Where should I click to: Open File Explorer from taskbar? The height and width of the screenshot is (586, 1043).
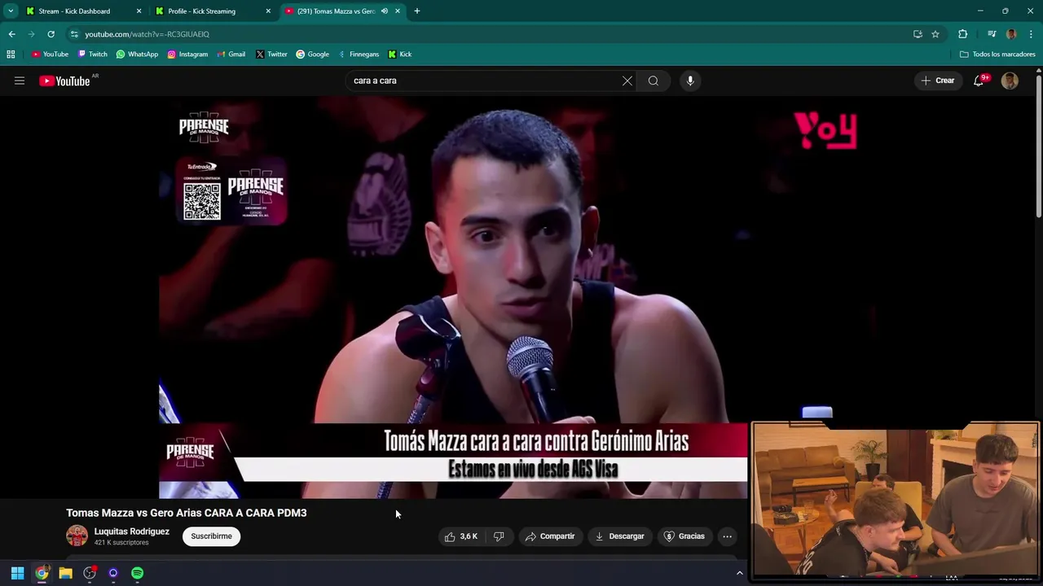[x=65, y=574]
